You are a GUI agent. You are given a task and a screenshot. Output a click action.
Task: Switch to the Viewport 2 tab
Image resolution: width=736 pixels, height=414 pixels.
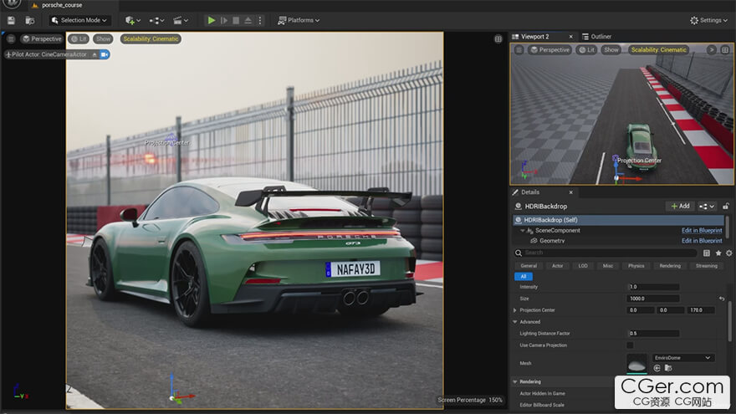pos(534,36)
